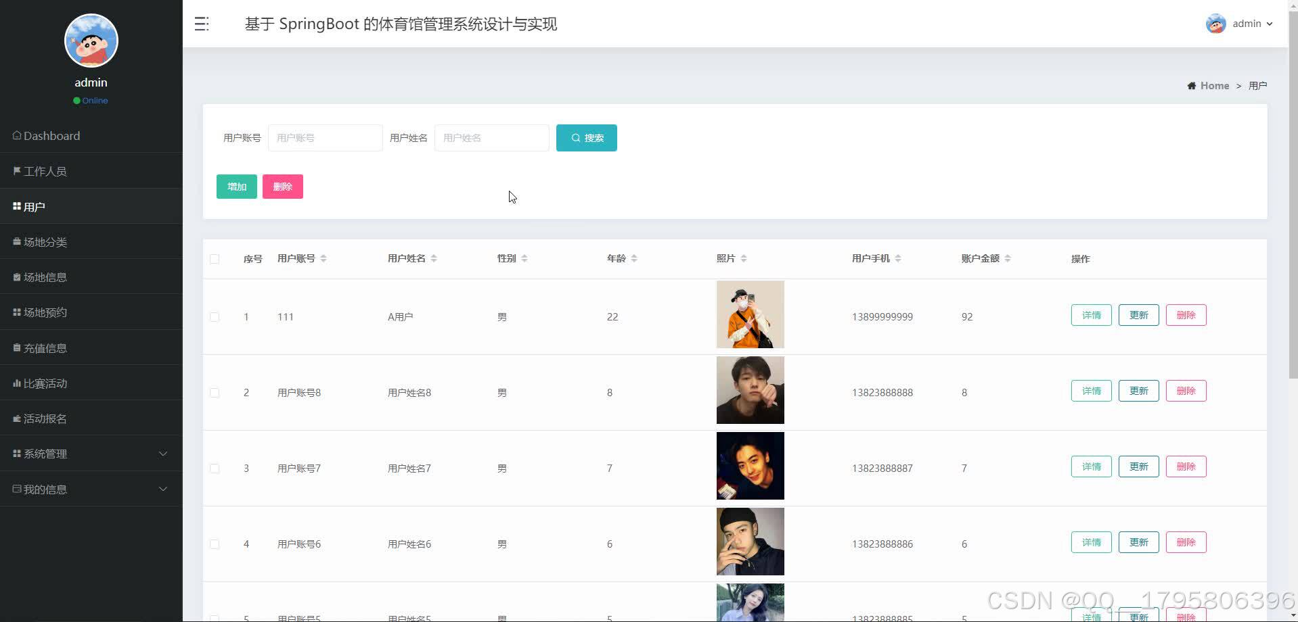This screenshot has width=1298, height=622.
Task: Open the Dashboard menu item
Action: pyautogui.click(x=91, y=135)
